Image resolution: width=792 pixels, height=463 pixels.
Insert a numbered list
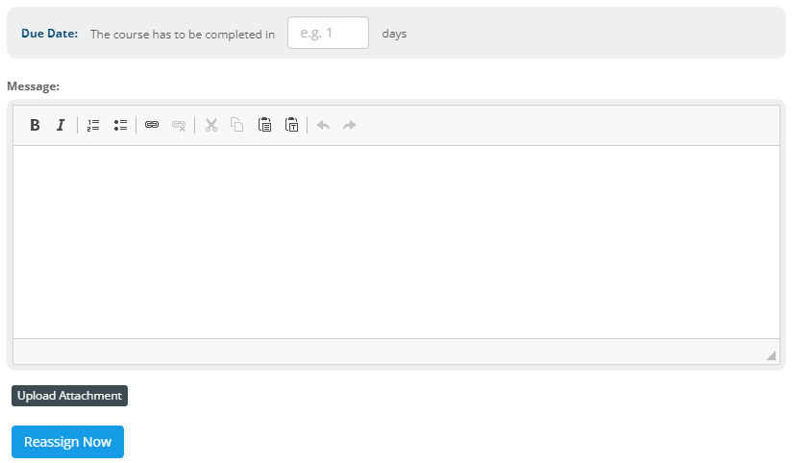[x=93, y=125]
